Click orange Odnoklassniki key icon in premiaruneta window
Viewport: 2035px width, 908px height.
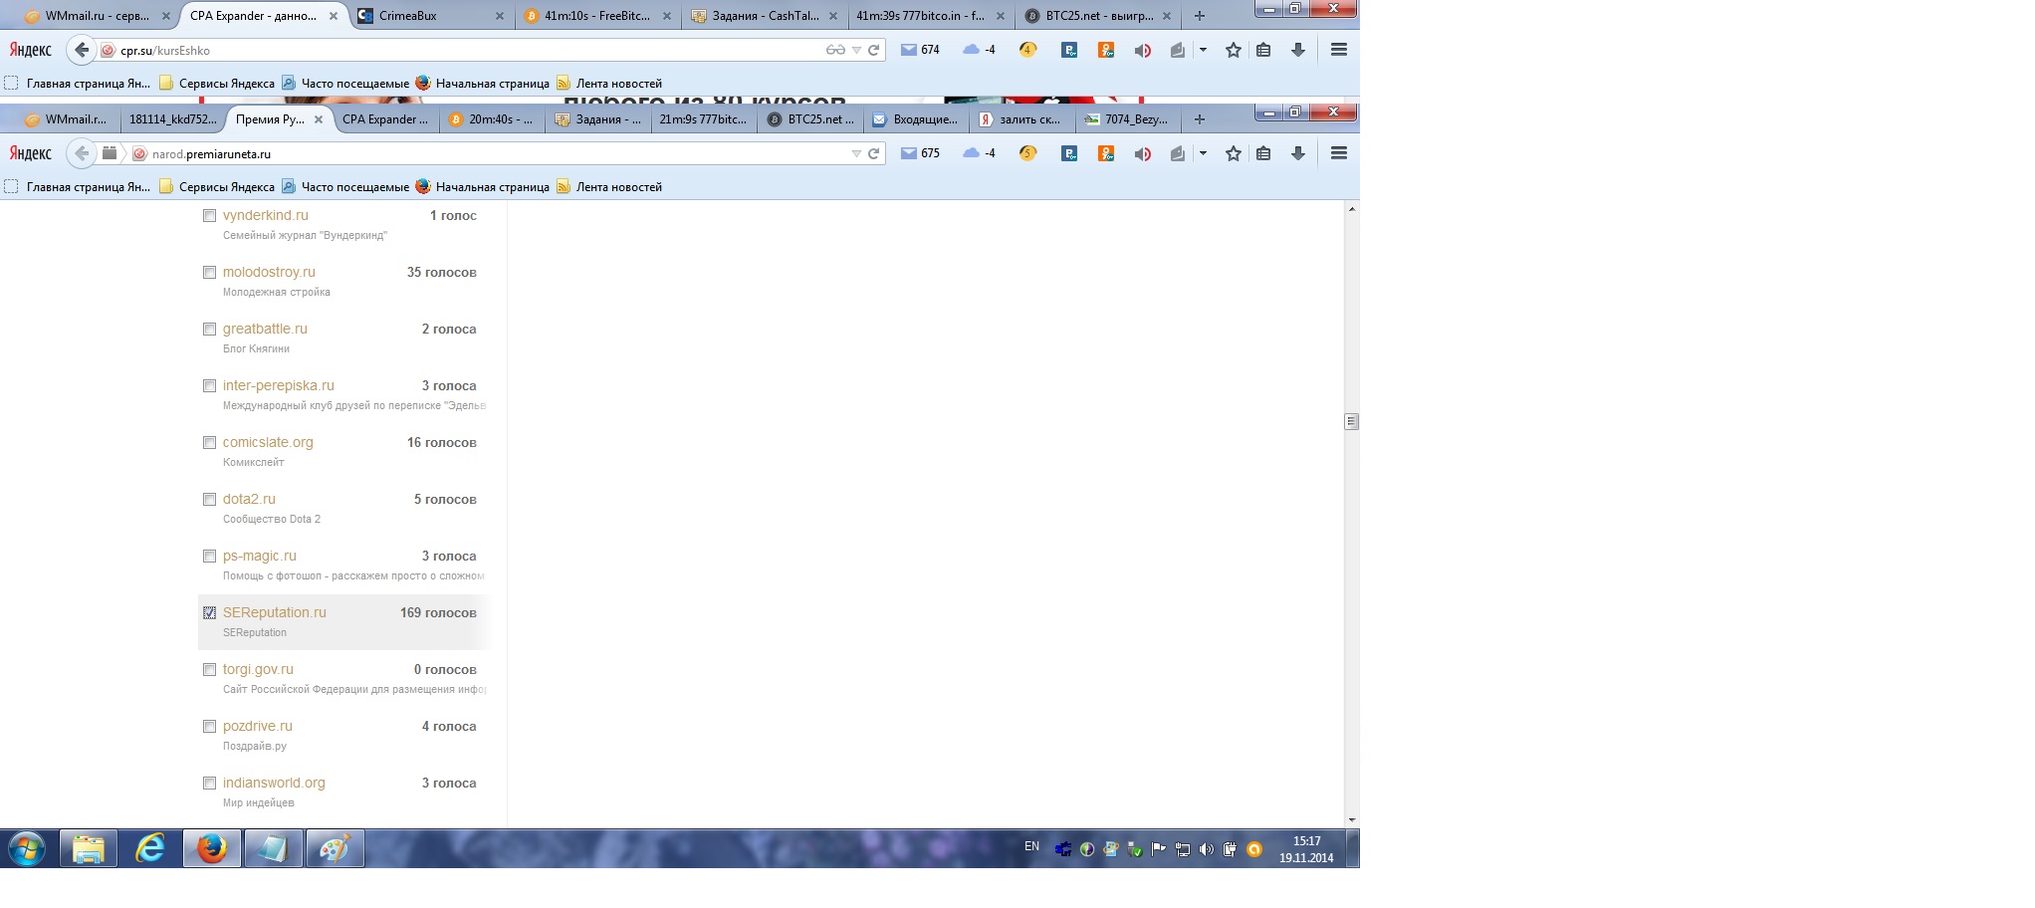click(1106, 153)
